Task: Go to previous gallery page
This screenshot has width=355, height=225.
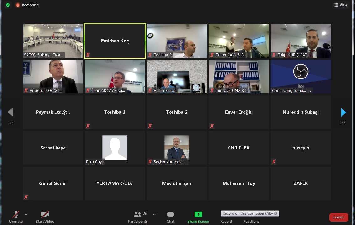Action: pyautogui.click(x=10, y=112)
